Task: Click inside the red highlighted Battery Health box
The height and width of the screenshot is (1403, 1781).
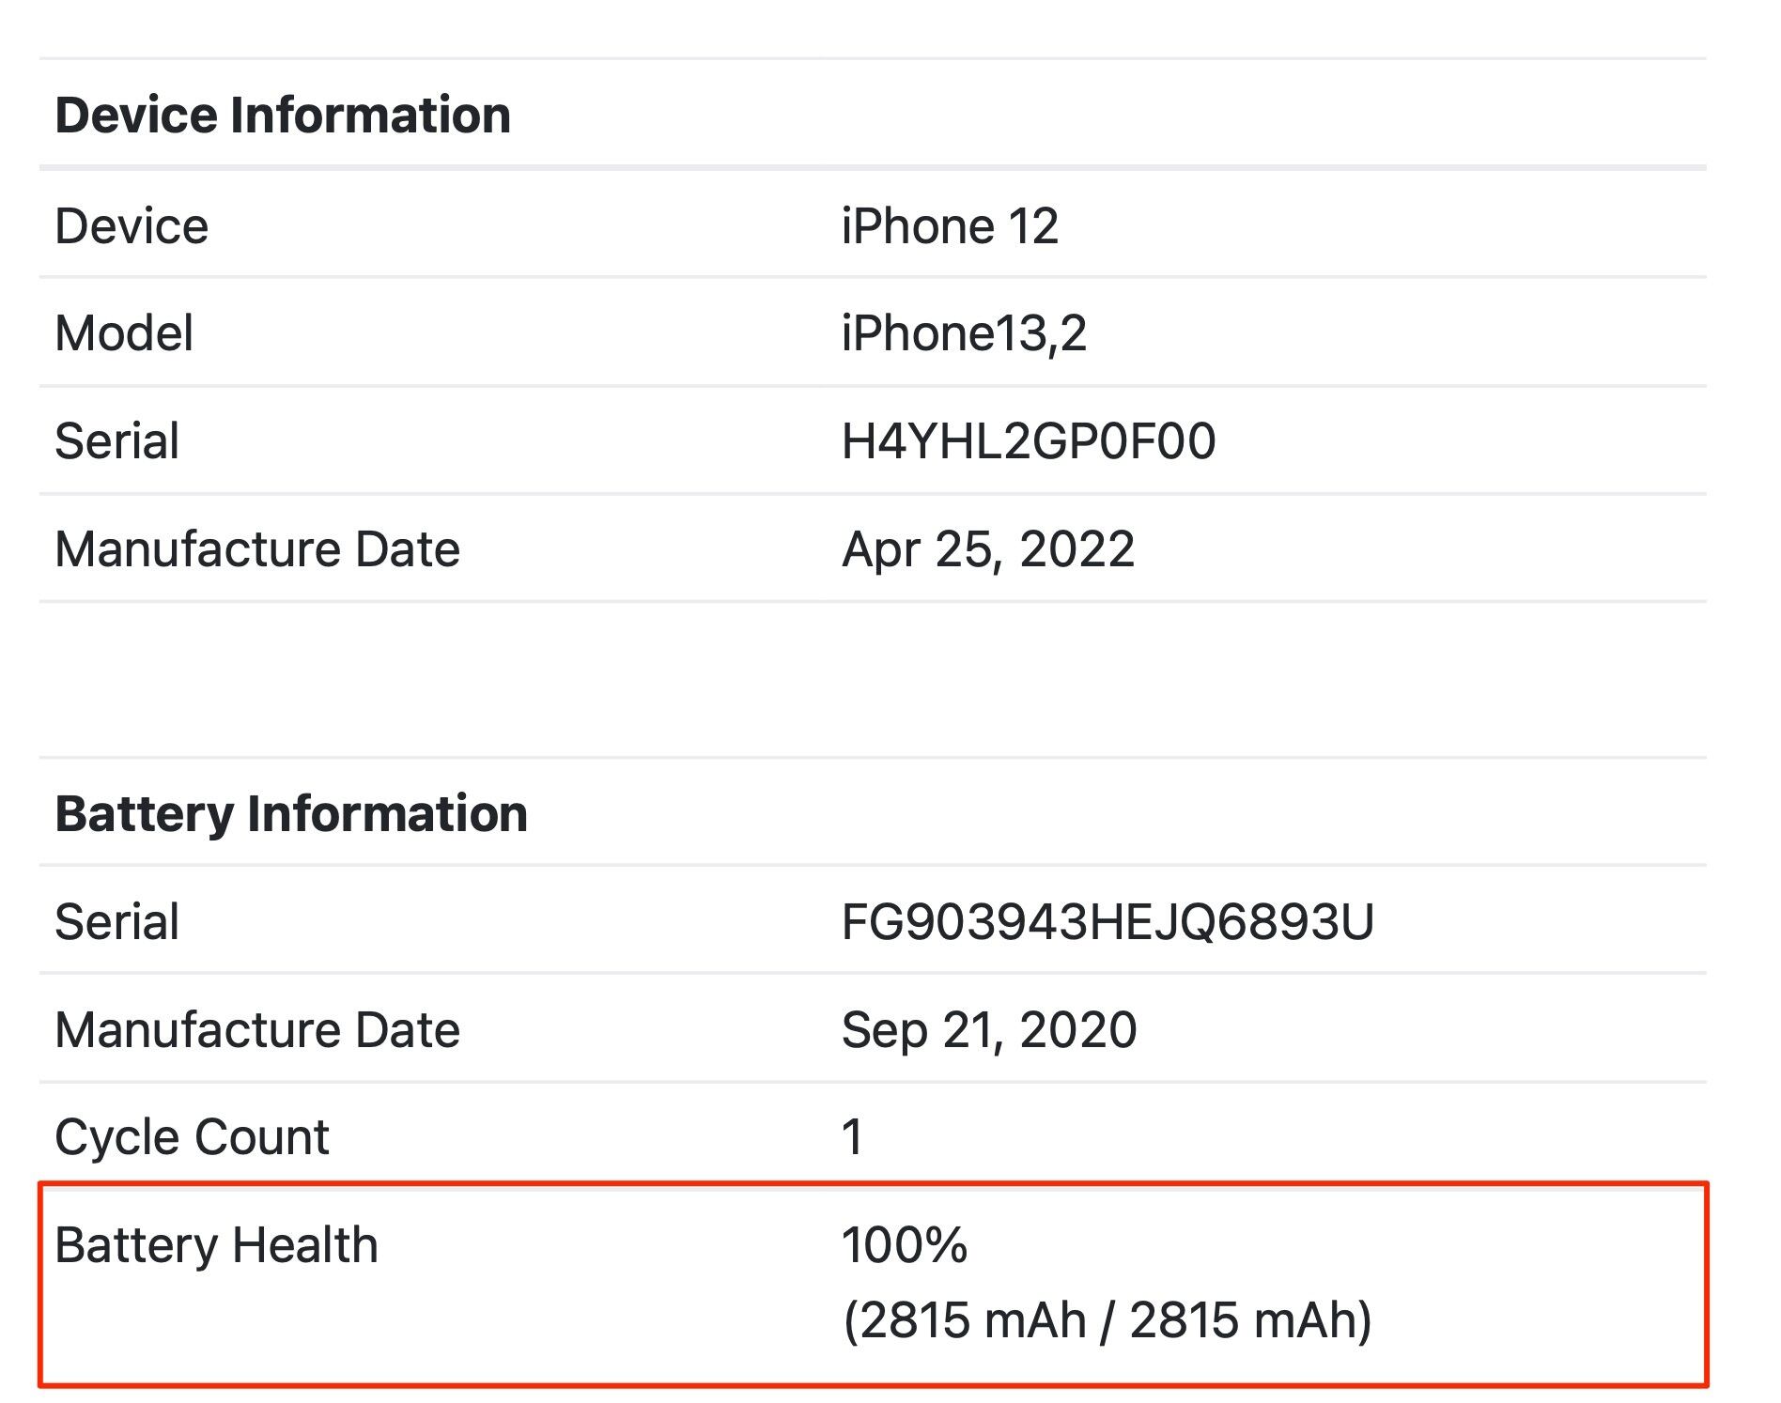Action: pyautogui.click(x=874, y=1284)
